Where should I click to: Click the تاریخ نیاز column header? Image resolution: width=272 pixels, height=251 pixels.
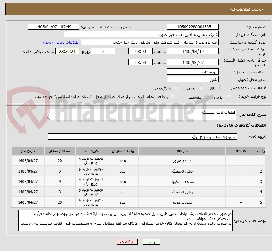[x=28, y=151]
